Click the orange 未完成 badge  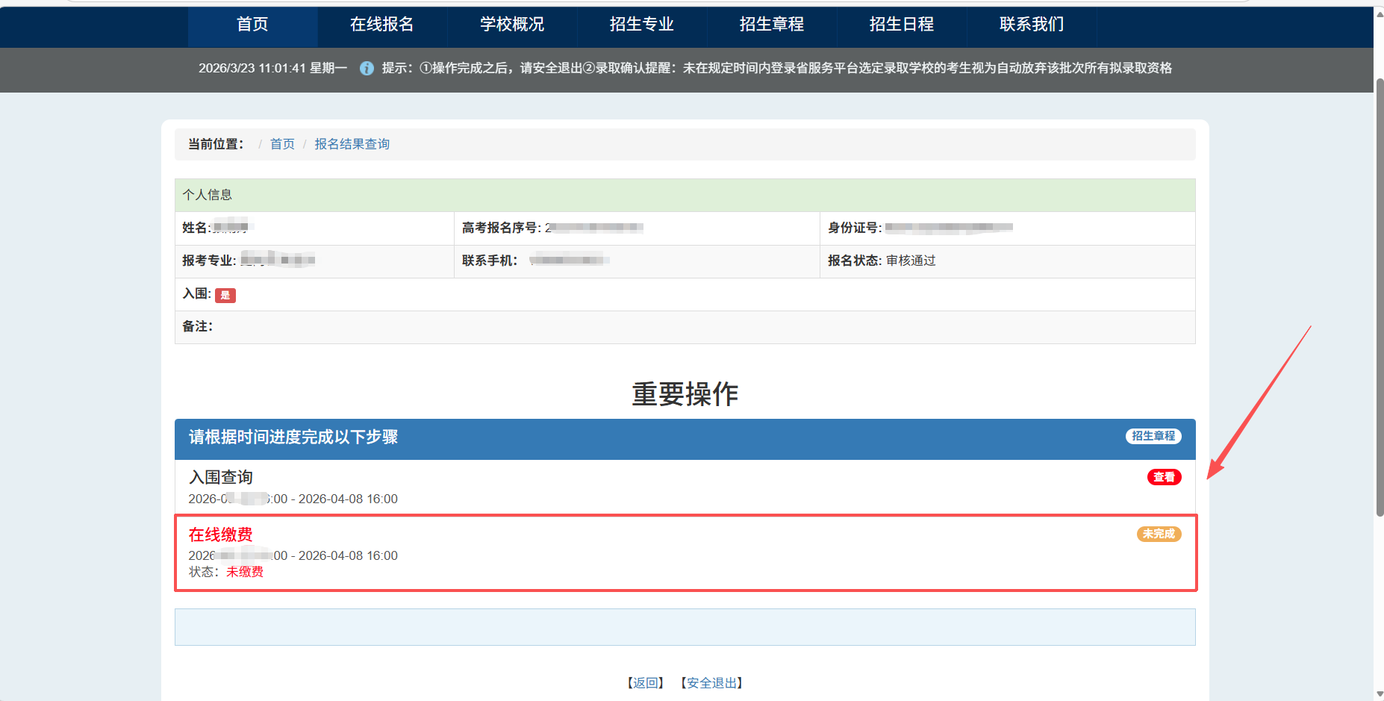pyautogui.click(x=1159, y=534)
